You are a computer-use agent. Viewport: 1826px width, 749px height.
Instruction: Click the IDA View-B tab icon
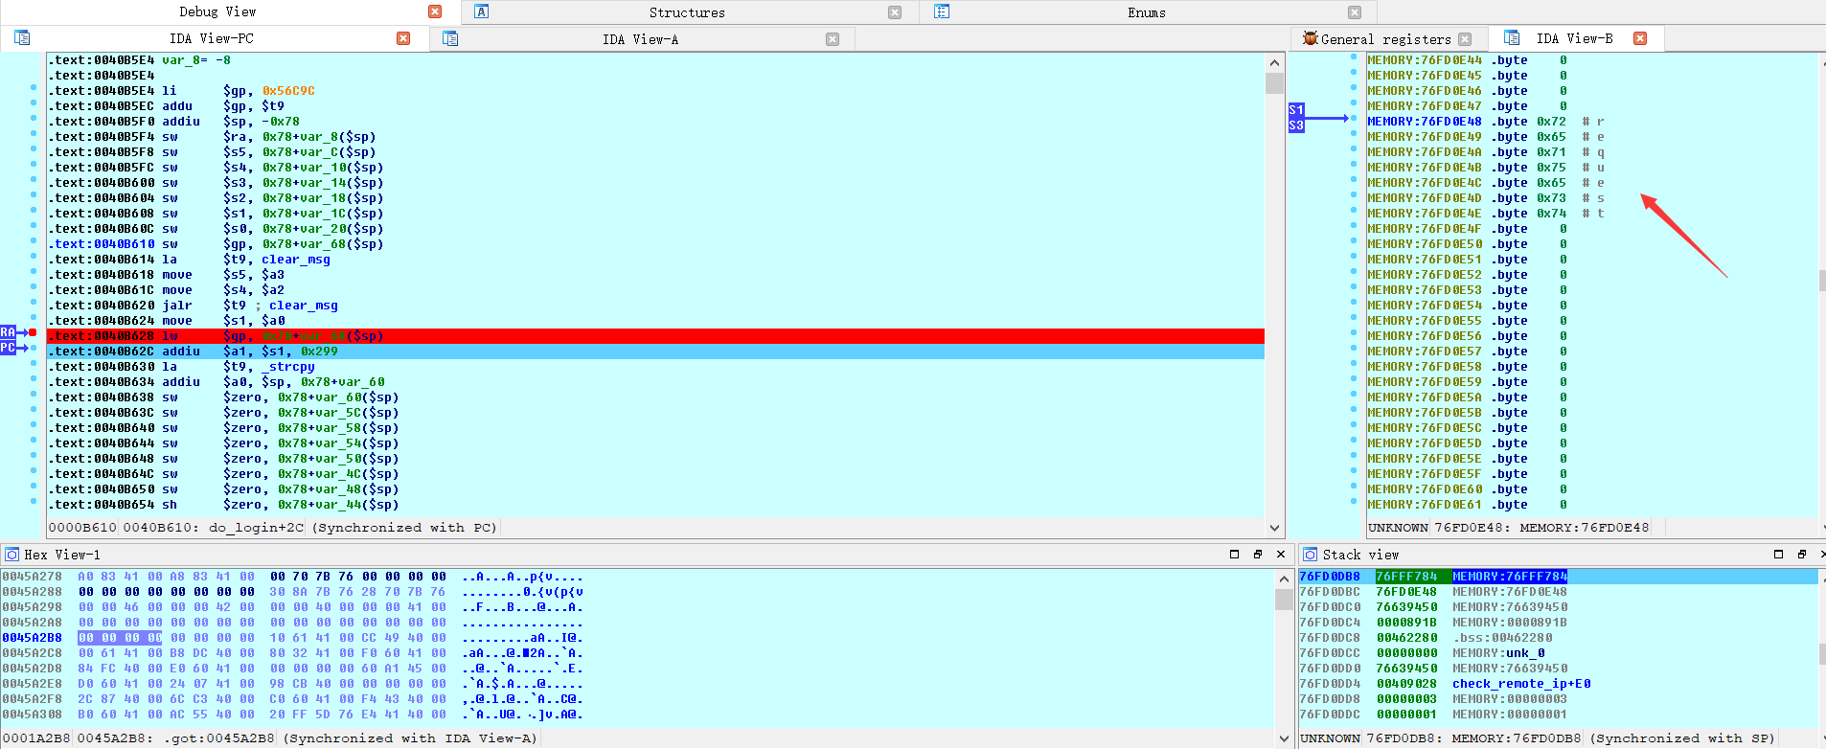[x=1512, y=38]
